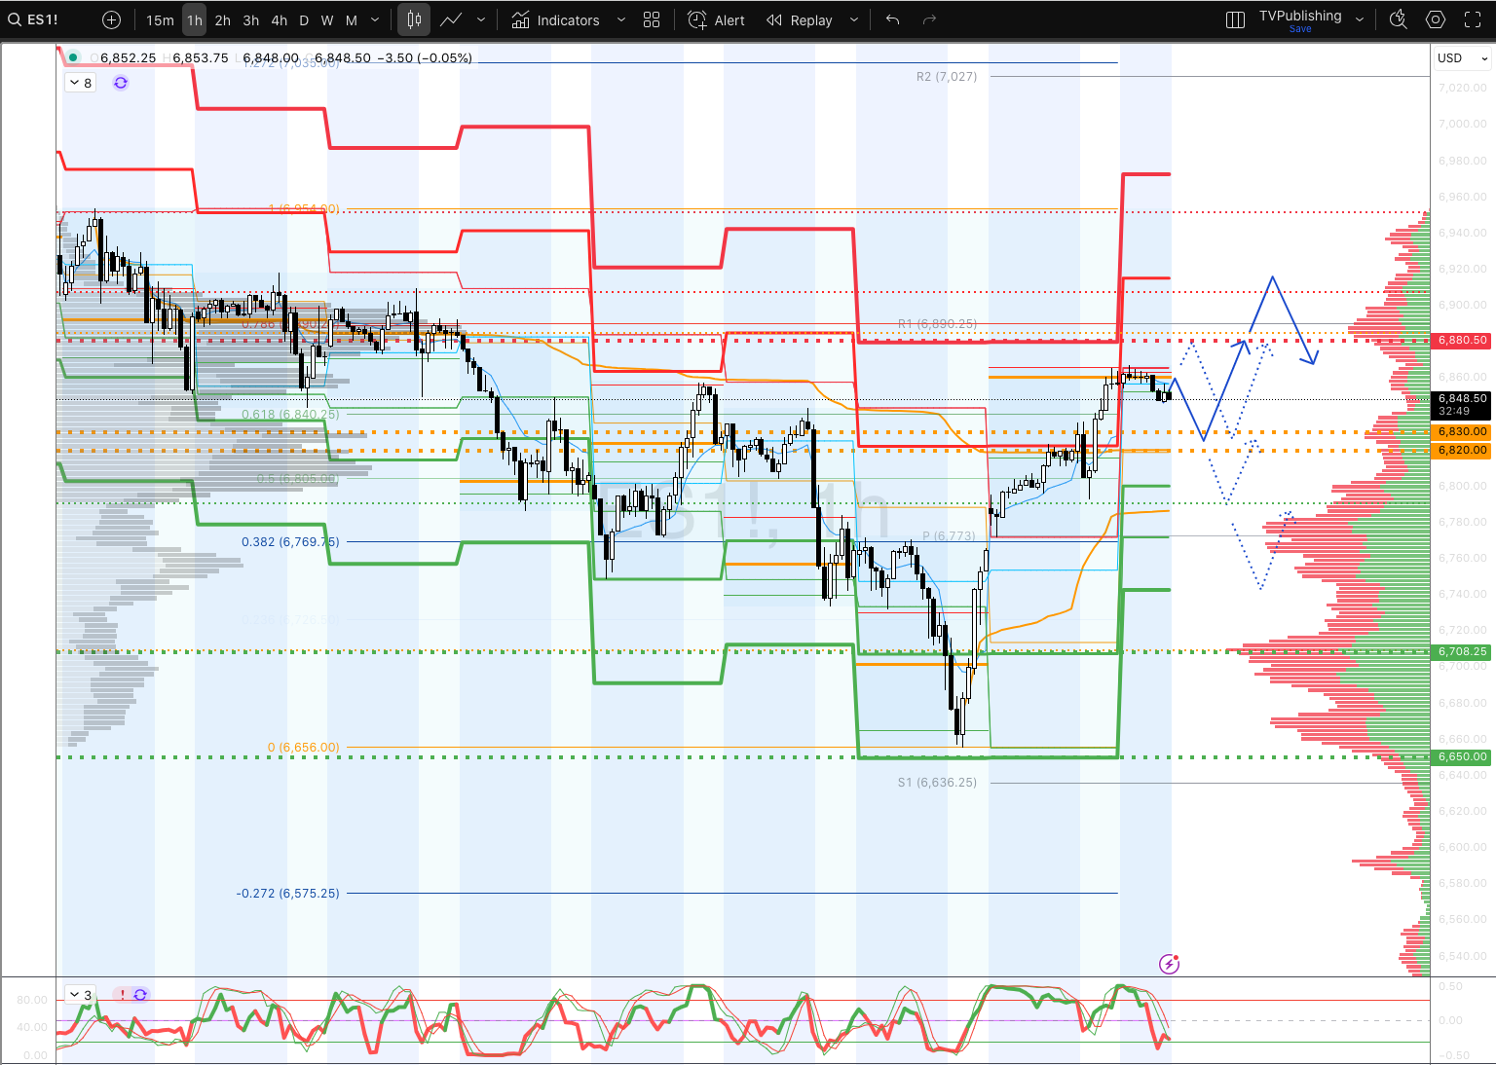This screenshot has height=1065, width=1496.
Task: Toggle the 1h timeframe
Action: pyautogui.click(x=195, y=19)
